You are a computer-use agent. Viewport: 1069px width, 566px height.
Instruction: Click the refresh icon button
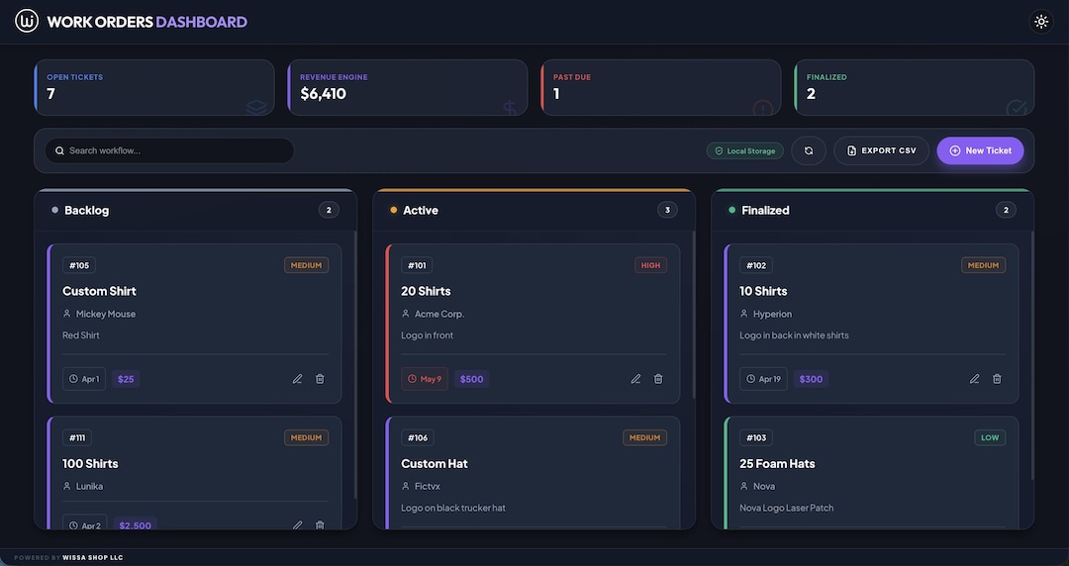[809, 150]
